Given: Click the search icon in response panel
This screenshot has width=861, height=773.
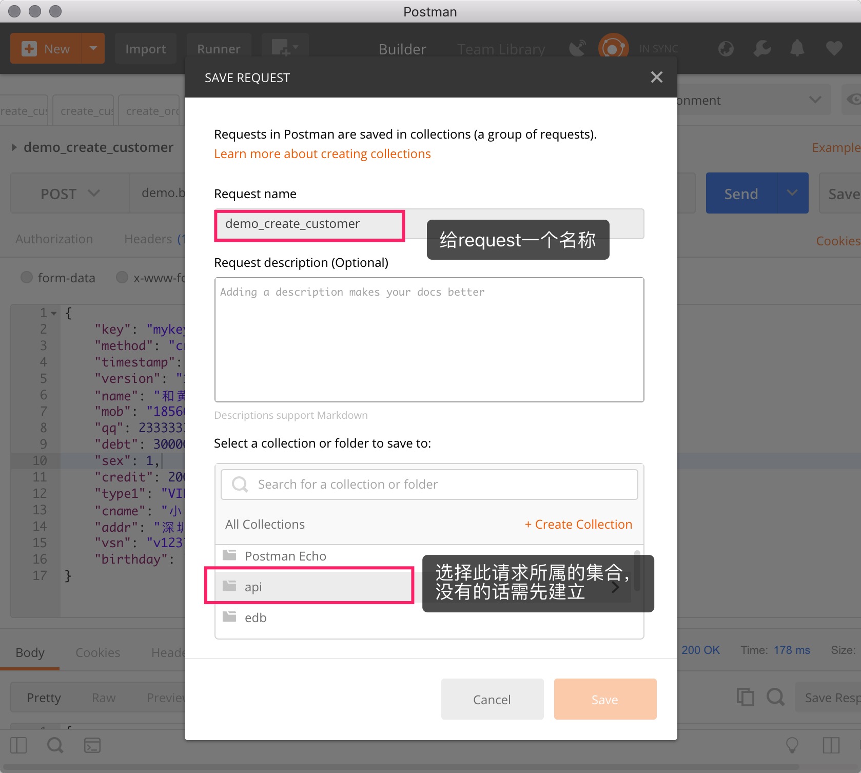Looking at the screenshot, I should pos(775,698).
